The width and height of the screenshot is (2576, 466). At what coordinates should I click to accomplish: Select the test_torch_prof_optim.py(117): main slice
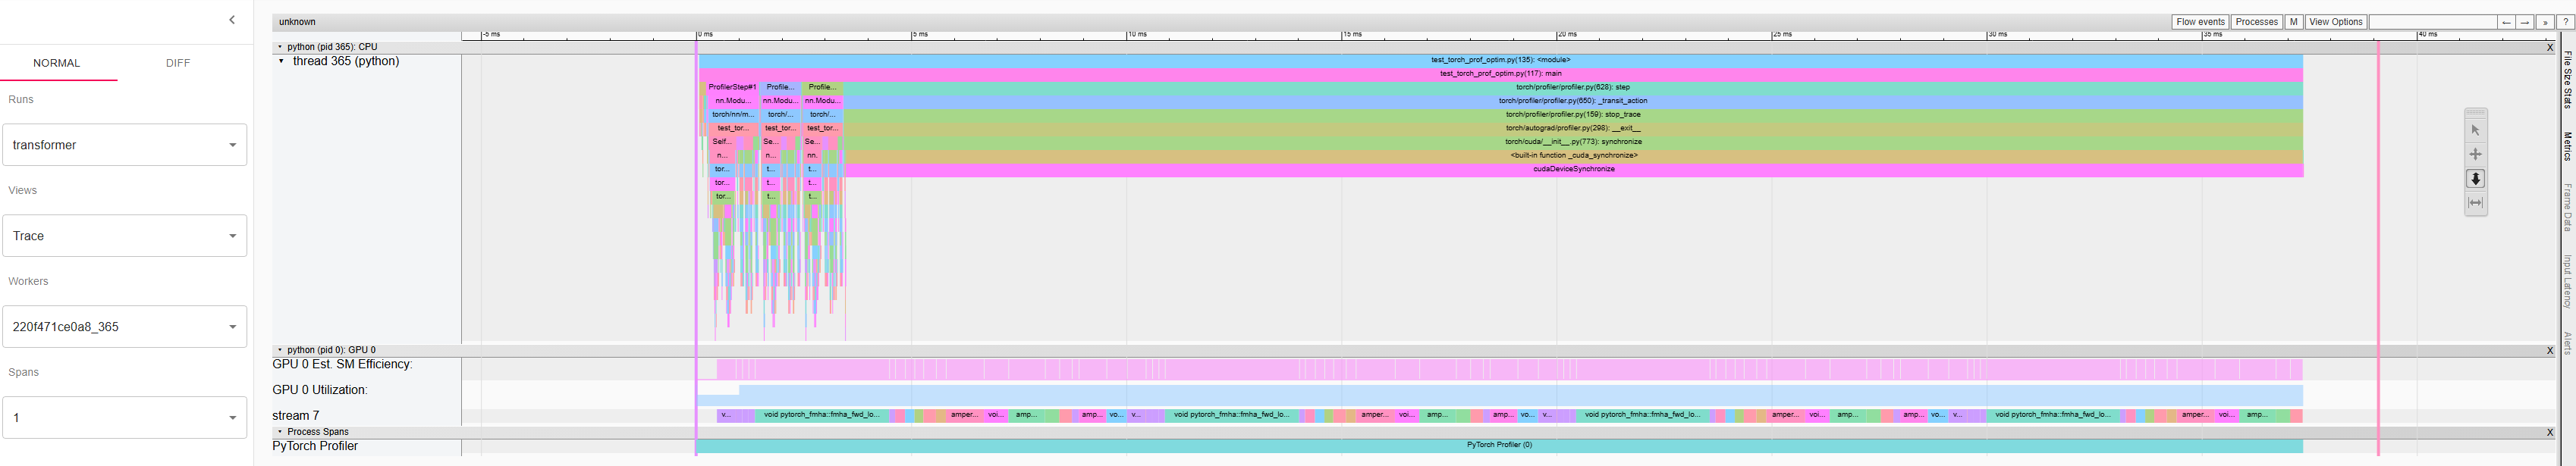click(1500, 73)
